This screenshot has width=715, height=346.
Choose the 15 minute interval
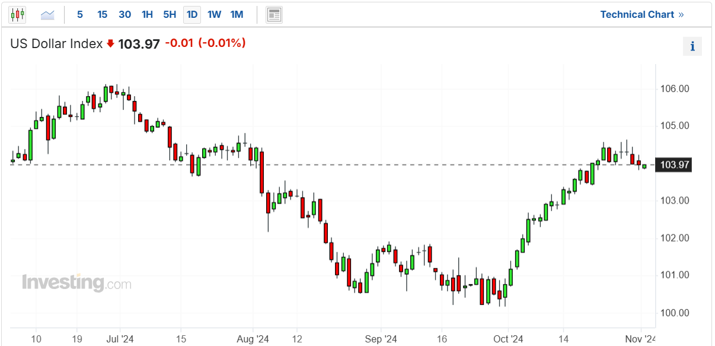(102, 15)
